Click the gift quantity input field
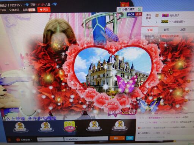 [50, 139]
